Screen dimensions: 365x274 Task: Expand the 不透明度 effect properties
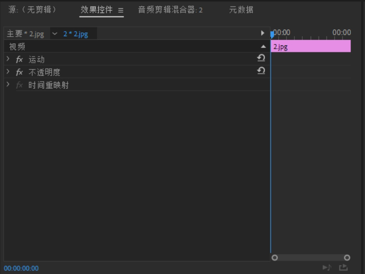click(x=8, y=71)
